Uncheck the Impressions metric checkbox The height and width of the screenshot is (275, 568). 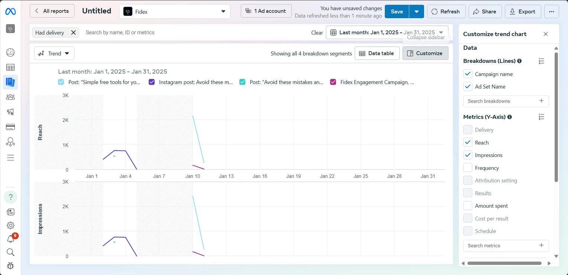point(468,155)
